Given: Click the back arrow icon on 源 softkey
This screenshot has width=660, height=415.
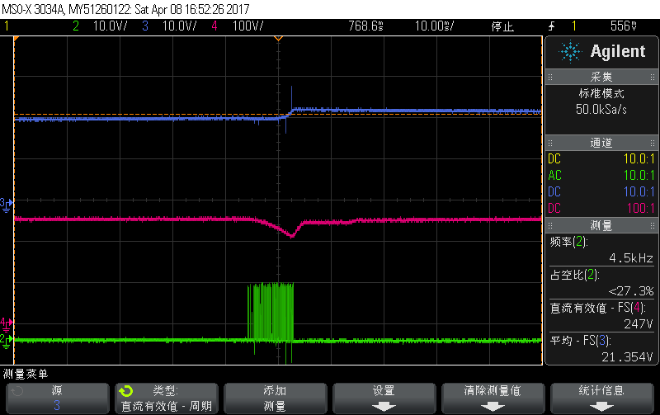Looking at the screenshot, I should tap(16, 391).
